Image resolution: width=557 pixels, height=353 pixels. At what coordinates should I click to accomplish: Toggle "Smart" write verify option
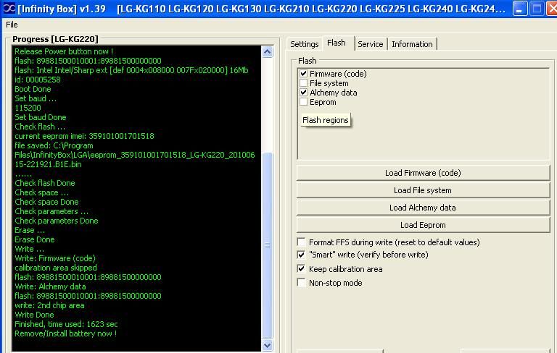pos(301,255)
